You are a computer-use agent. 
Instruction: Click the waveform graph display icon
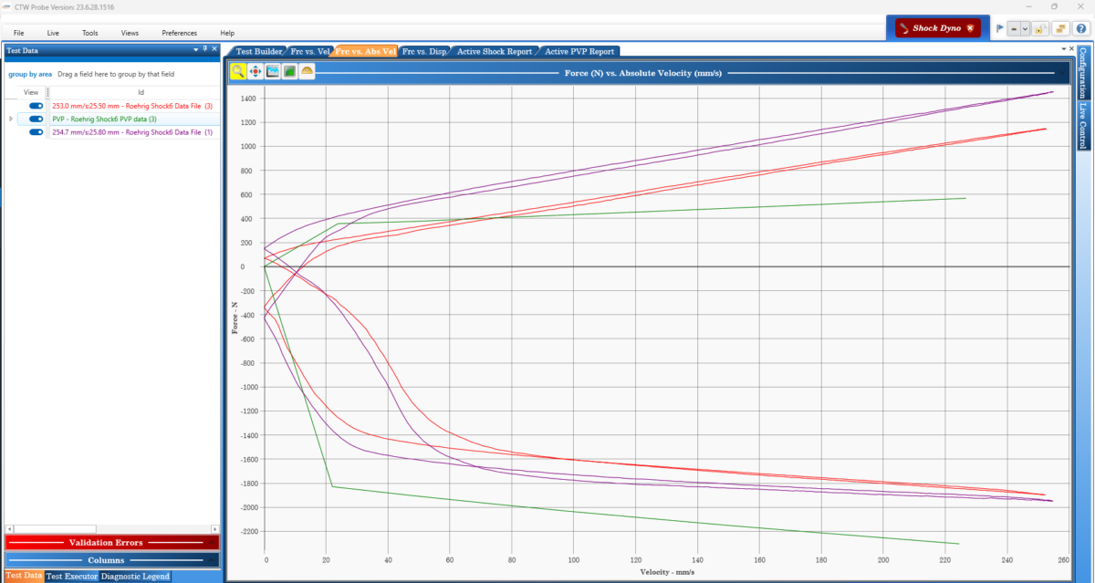pyautogui.click(x=273, y=71)
